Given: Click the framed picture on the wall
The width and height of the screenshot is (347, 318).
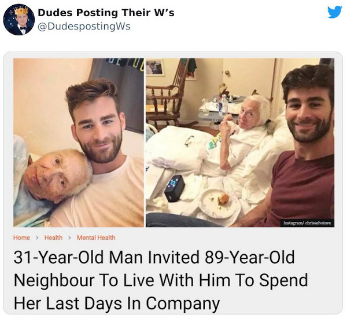Looking at the screenshot, I should point(154,67).
